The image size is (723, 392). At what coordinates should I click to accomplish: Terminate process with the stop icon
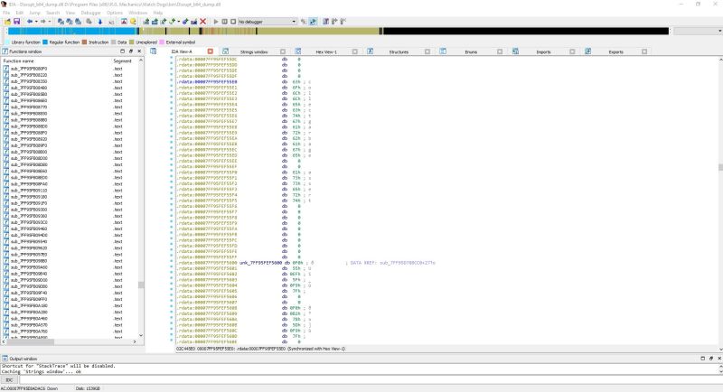click(233, 22)
